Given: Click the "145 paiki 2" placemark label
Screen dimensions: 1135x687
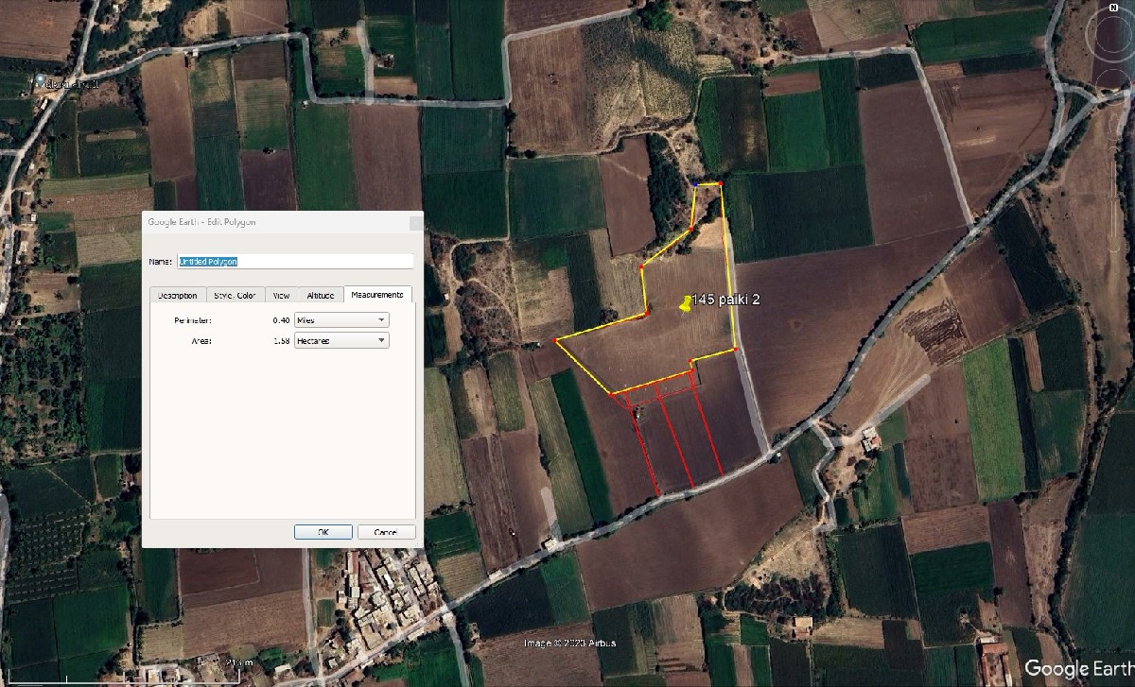Looking at the screenshot, I should tap(726, 299).
